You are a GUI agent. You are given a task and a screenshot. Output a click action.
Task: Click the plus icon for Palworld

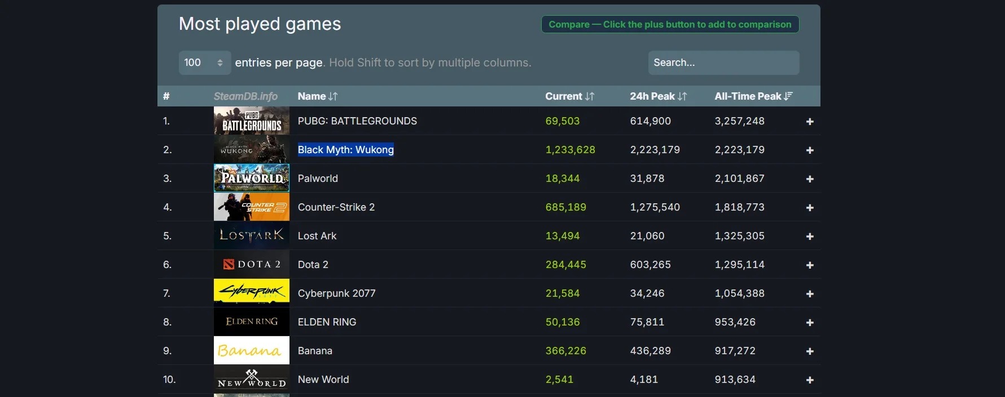(810, 179)
